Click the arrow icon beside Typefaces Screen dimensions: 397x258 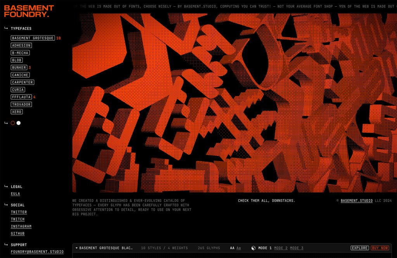6,28
